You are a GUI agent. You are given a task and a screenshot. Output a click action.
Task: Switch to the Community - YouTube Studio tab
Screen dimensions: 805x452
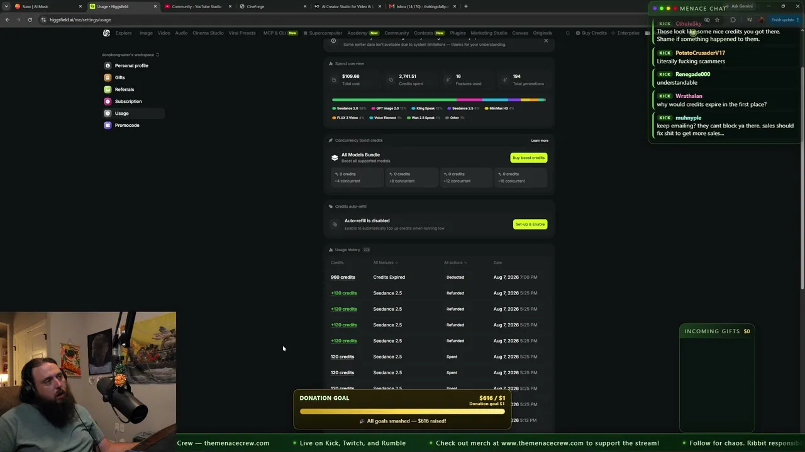tap(197, 6)
